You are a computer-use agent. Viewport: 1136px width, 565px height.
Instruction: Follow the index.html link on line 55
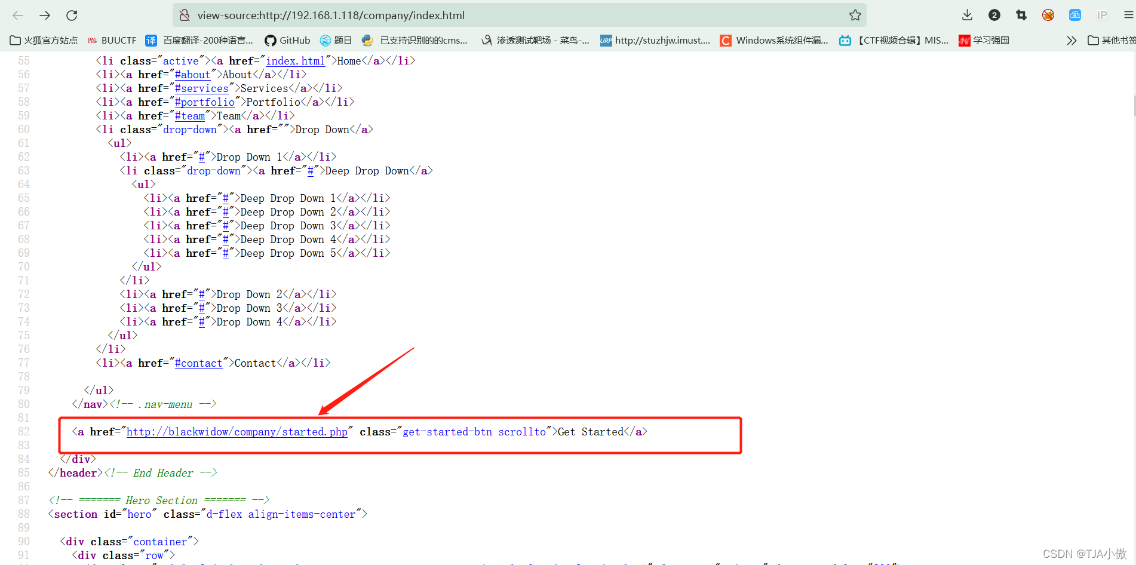(295, 61)
